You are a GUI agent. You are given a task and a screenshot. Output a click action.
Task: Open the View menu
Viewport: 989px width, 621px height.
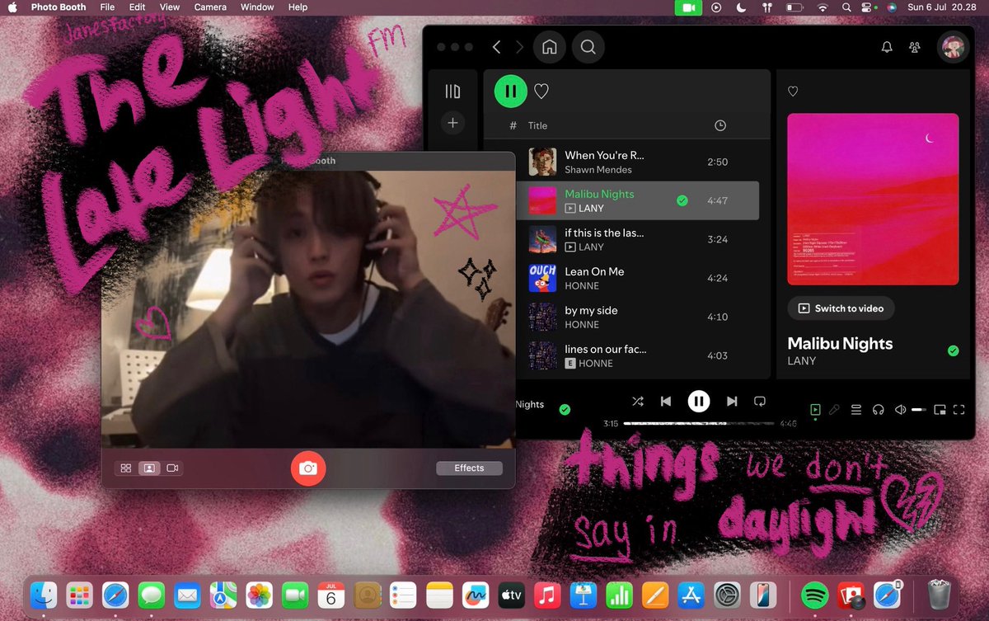click(170, 7)
